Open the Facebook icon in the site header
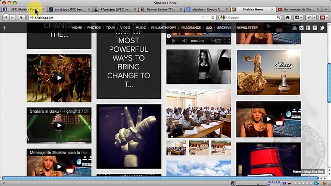Screen dimensions: 331x186 pos(315,28)
